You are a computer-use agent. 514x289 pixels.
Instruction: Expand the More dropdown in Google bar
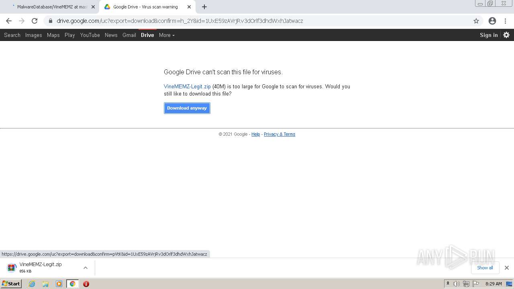(x=167, y=35)
